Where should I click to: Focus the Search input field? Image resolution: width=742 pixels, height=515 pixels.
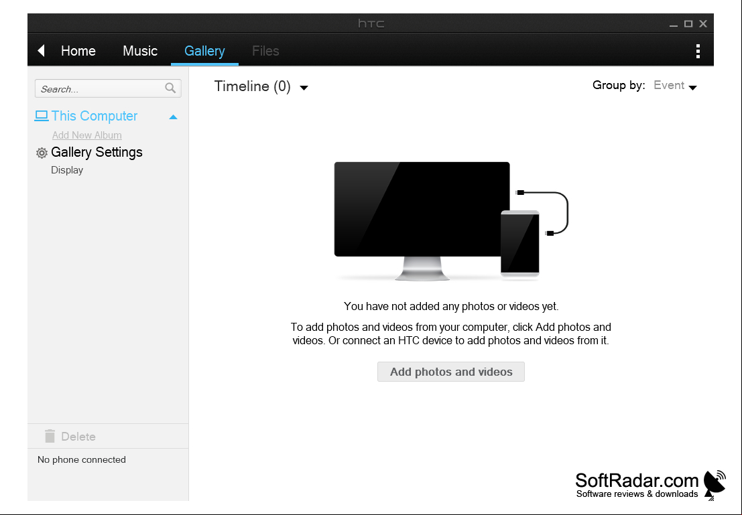click(108, 88)
